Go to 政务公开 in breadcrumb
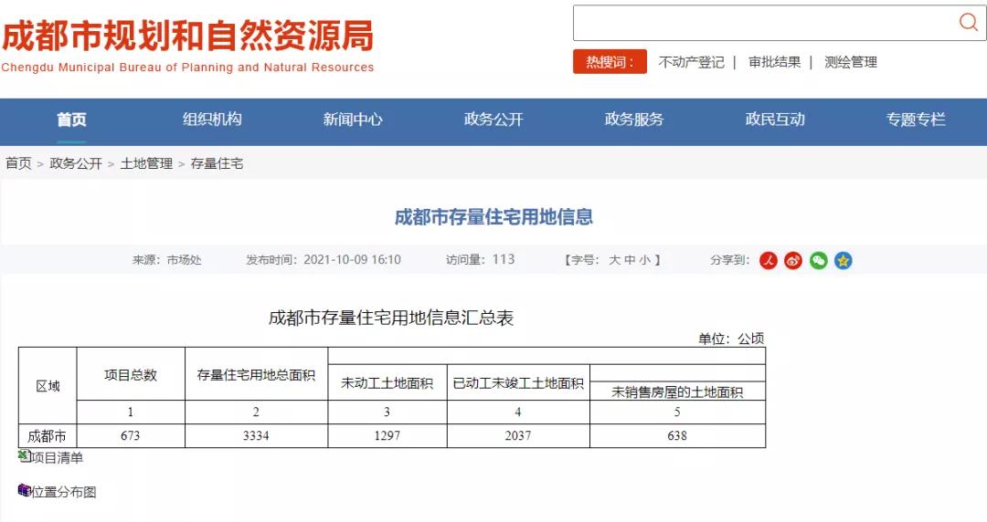The width and height of the screenshot is (987, 522). click(x=76, y=163)
